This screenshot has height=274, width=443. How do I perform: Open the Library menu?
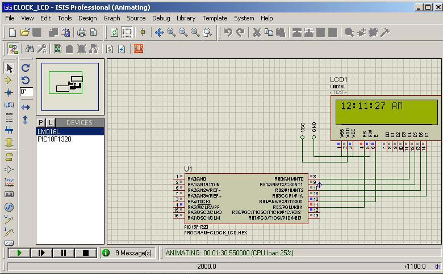pyautogui.click(x=186, y=18)
